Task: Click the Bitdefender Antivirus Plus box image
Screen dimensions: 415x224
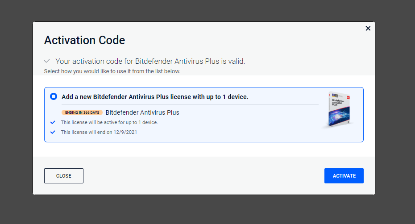Action: (x=339, y=110)
